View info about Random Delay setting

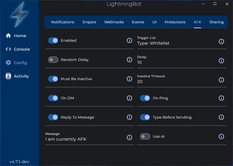(x=129, y=60)
